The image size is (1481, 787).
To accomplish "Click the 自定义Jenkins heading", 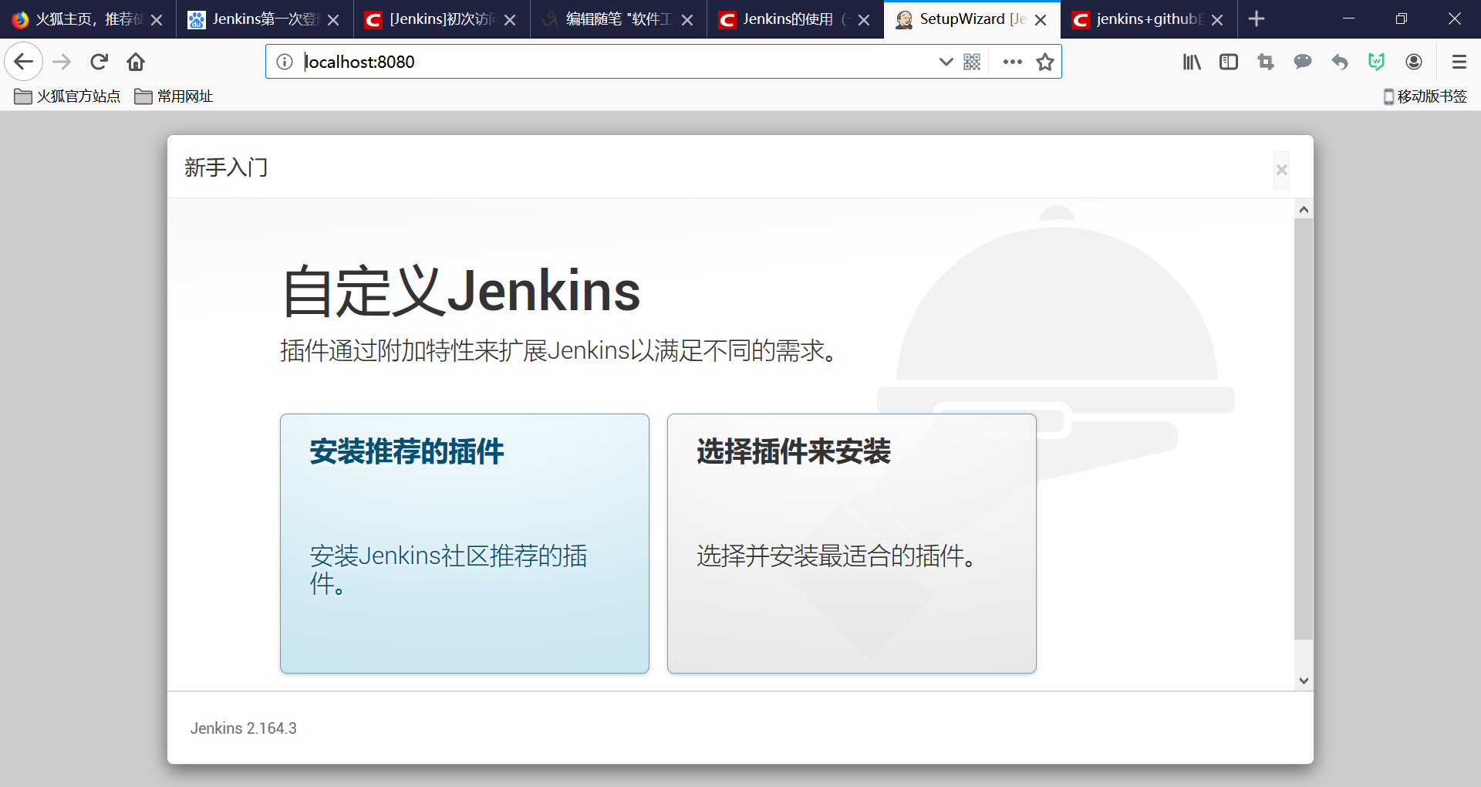I will click(x=461, y=292).
